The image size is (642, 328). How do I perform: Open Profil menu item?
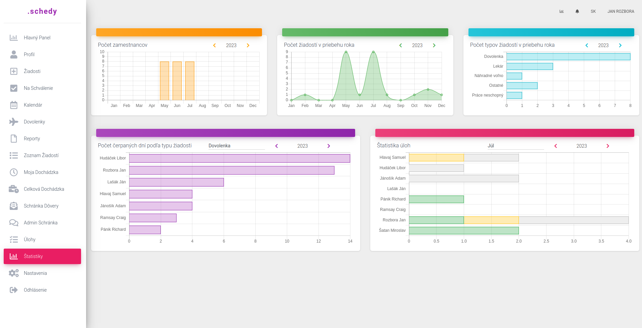[x=42, y=54]
